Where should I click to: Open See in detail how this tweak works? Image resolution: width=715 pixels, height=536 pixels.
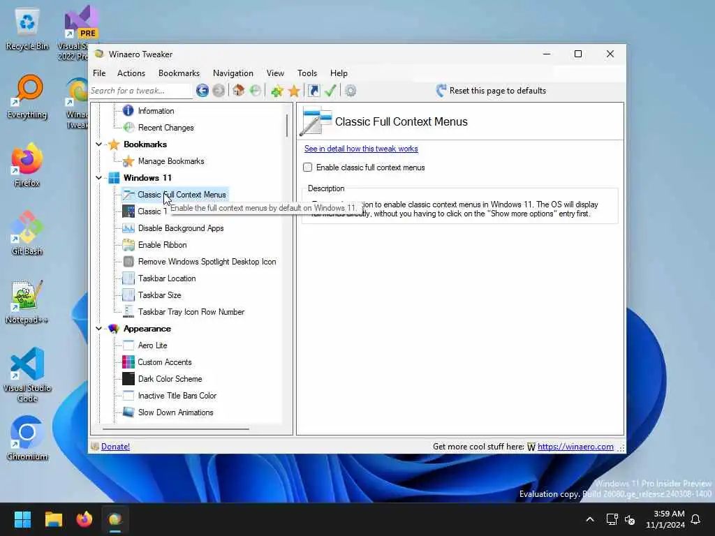click(x=361, y=149)
